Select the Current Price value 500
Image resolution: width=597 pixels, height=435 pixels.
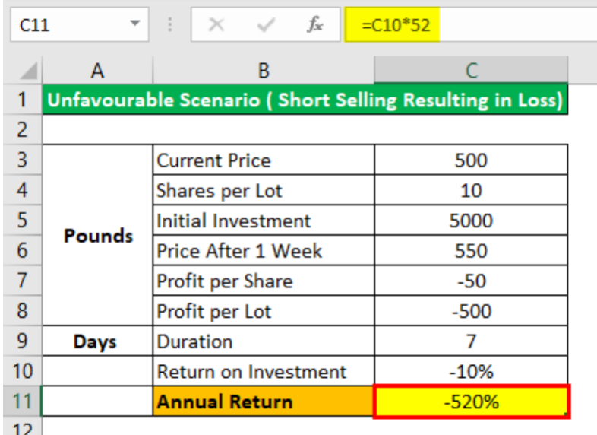click(x=471, y=160)
